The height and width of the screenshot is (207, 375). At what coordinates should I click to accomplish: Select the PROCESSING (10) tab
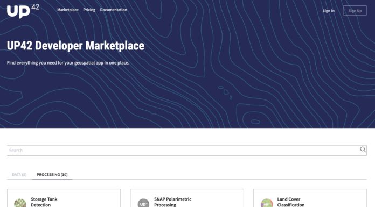coord(52,175)
